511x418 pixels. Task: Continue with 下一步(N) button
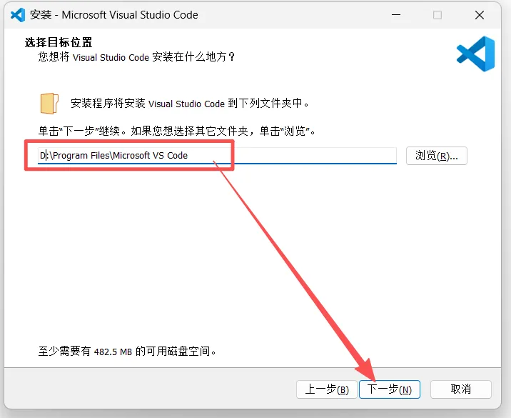[390, 389]
